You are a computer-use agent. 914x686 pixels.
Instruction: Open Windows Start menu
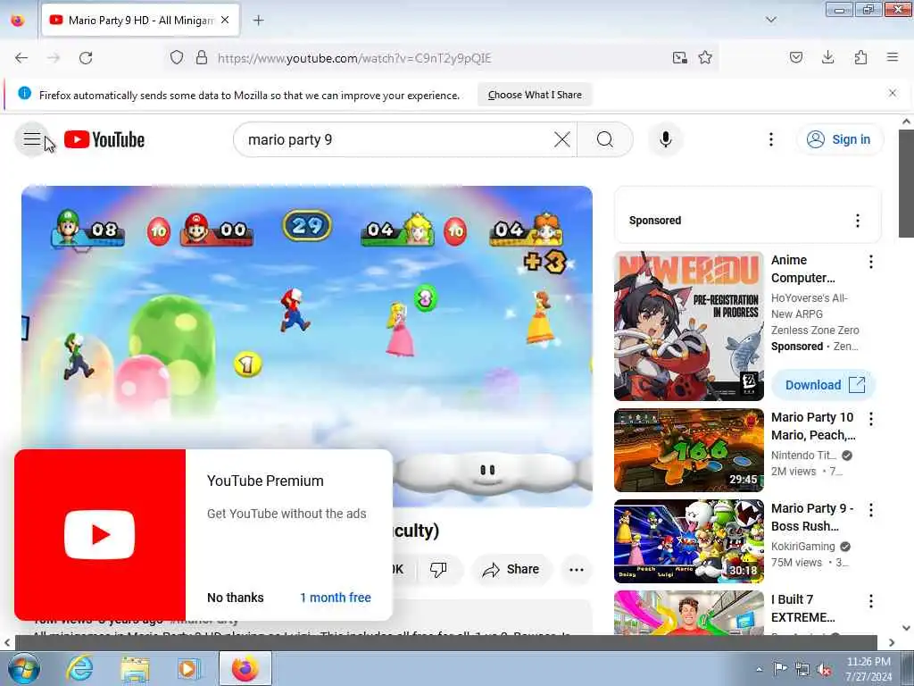[22, 668]
